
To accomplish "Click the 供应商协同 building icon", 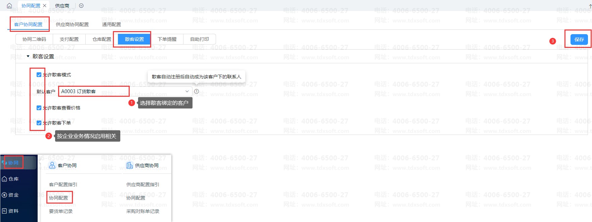I will 129,165.
